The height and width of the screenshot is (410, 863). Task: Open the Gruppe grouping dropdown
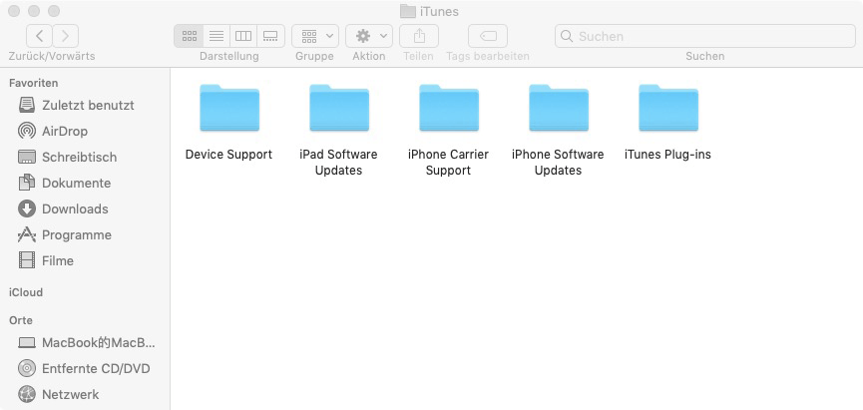click(315, 36)
